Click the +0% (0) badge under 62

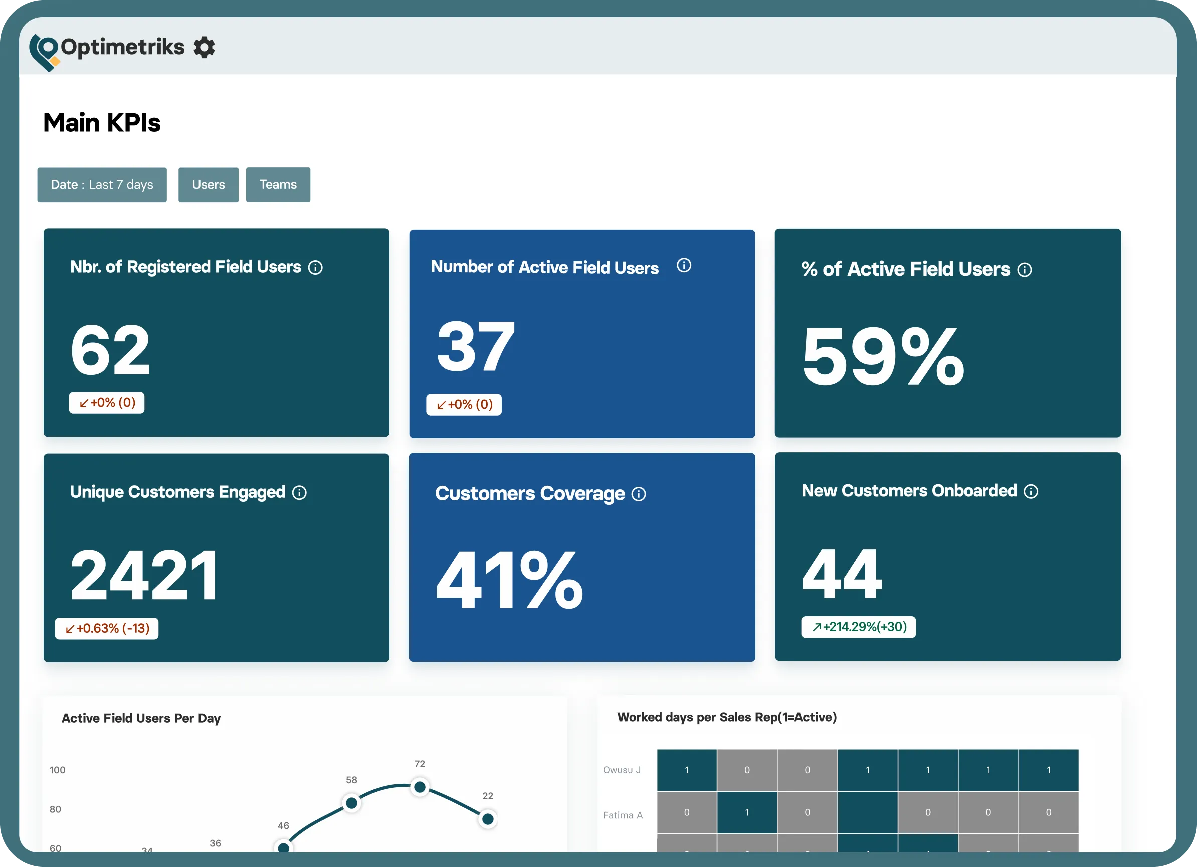107,403
